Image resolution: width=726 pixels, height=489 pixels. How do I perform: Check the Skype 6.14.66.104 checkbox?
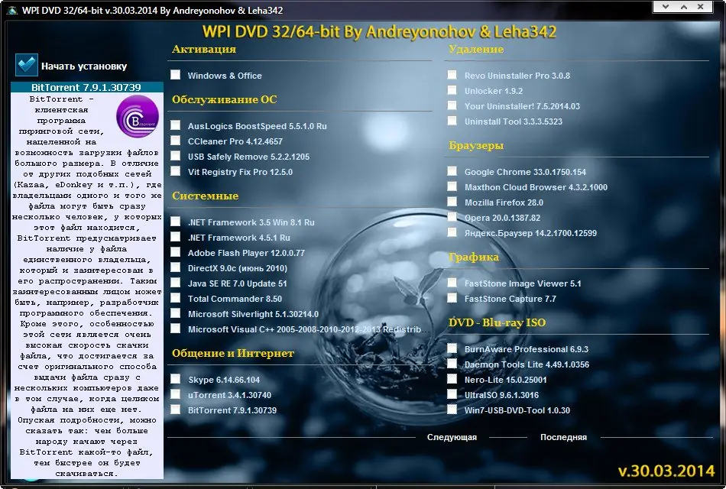click(x=176, y=379)
